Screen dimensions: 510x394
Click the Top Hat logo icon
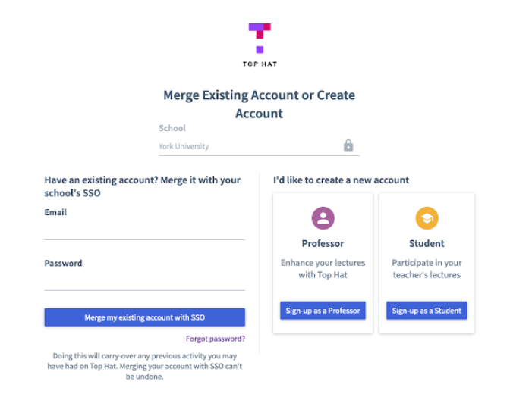(260, 37)
